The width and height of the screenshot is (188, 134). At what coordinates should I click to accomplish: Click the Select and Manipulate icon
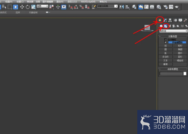[x=58, y=7]
